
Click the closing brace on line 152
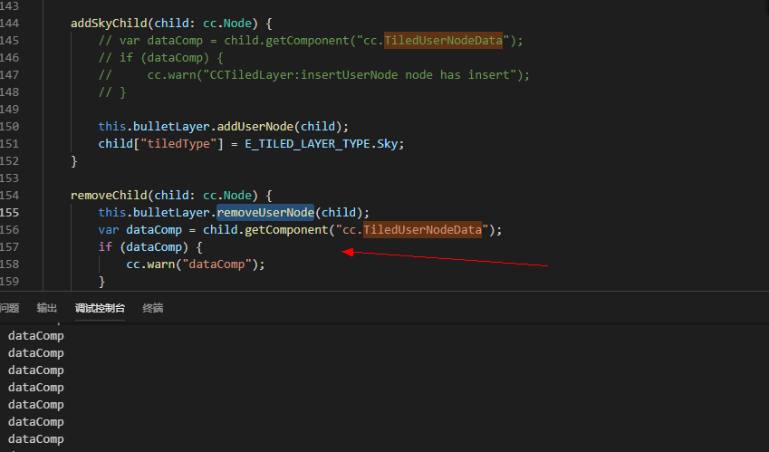74,161
